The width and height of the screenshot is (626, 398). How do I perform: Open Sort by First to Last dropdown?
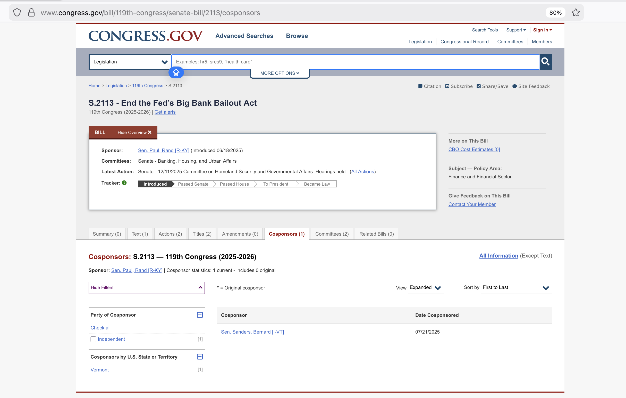click(516, 288)
